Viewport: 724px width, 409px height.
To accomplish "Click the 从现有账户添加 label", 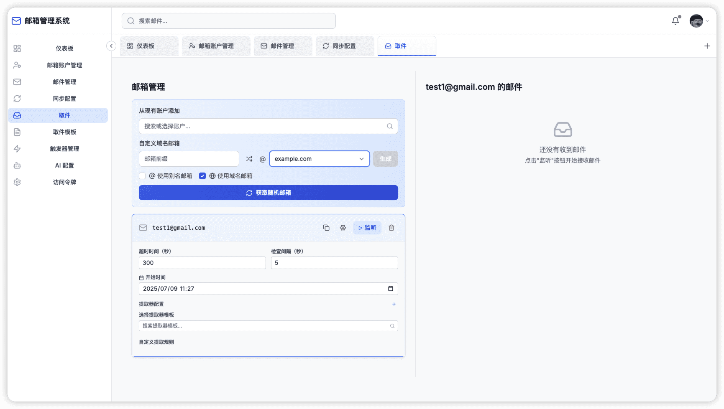I will [159, 111].
